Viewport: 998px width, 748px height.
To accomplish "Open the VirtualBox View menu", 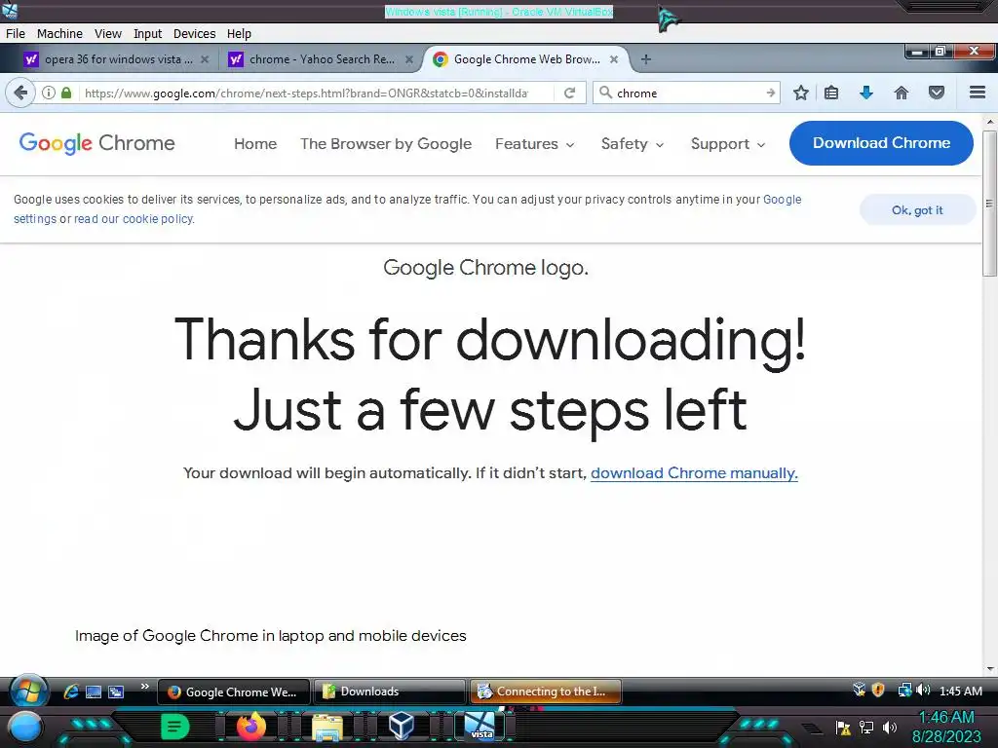I will click(x=107, y=34).
